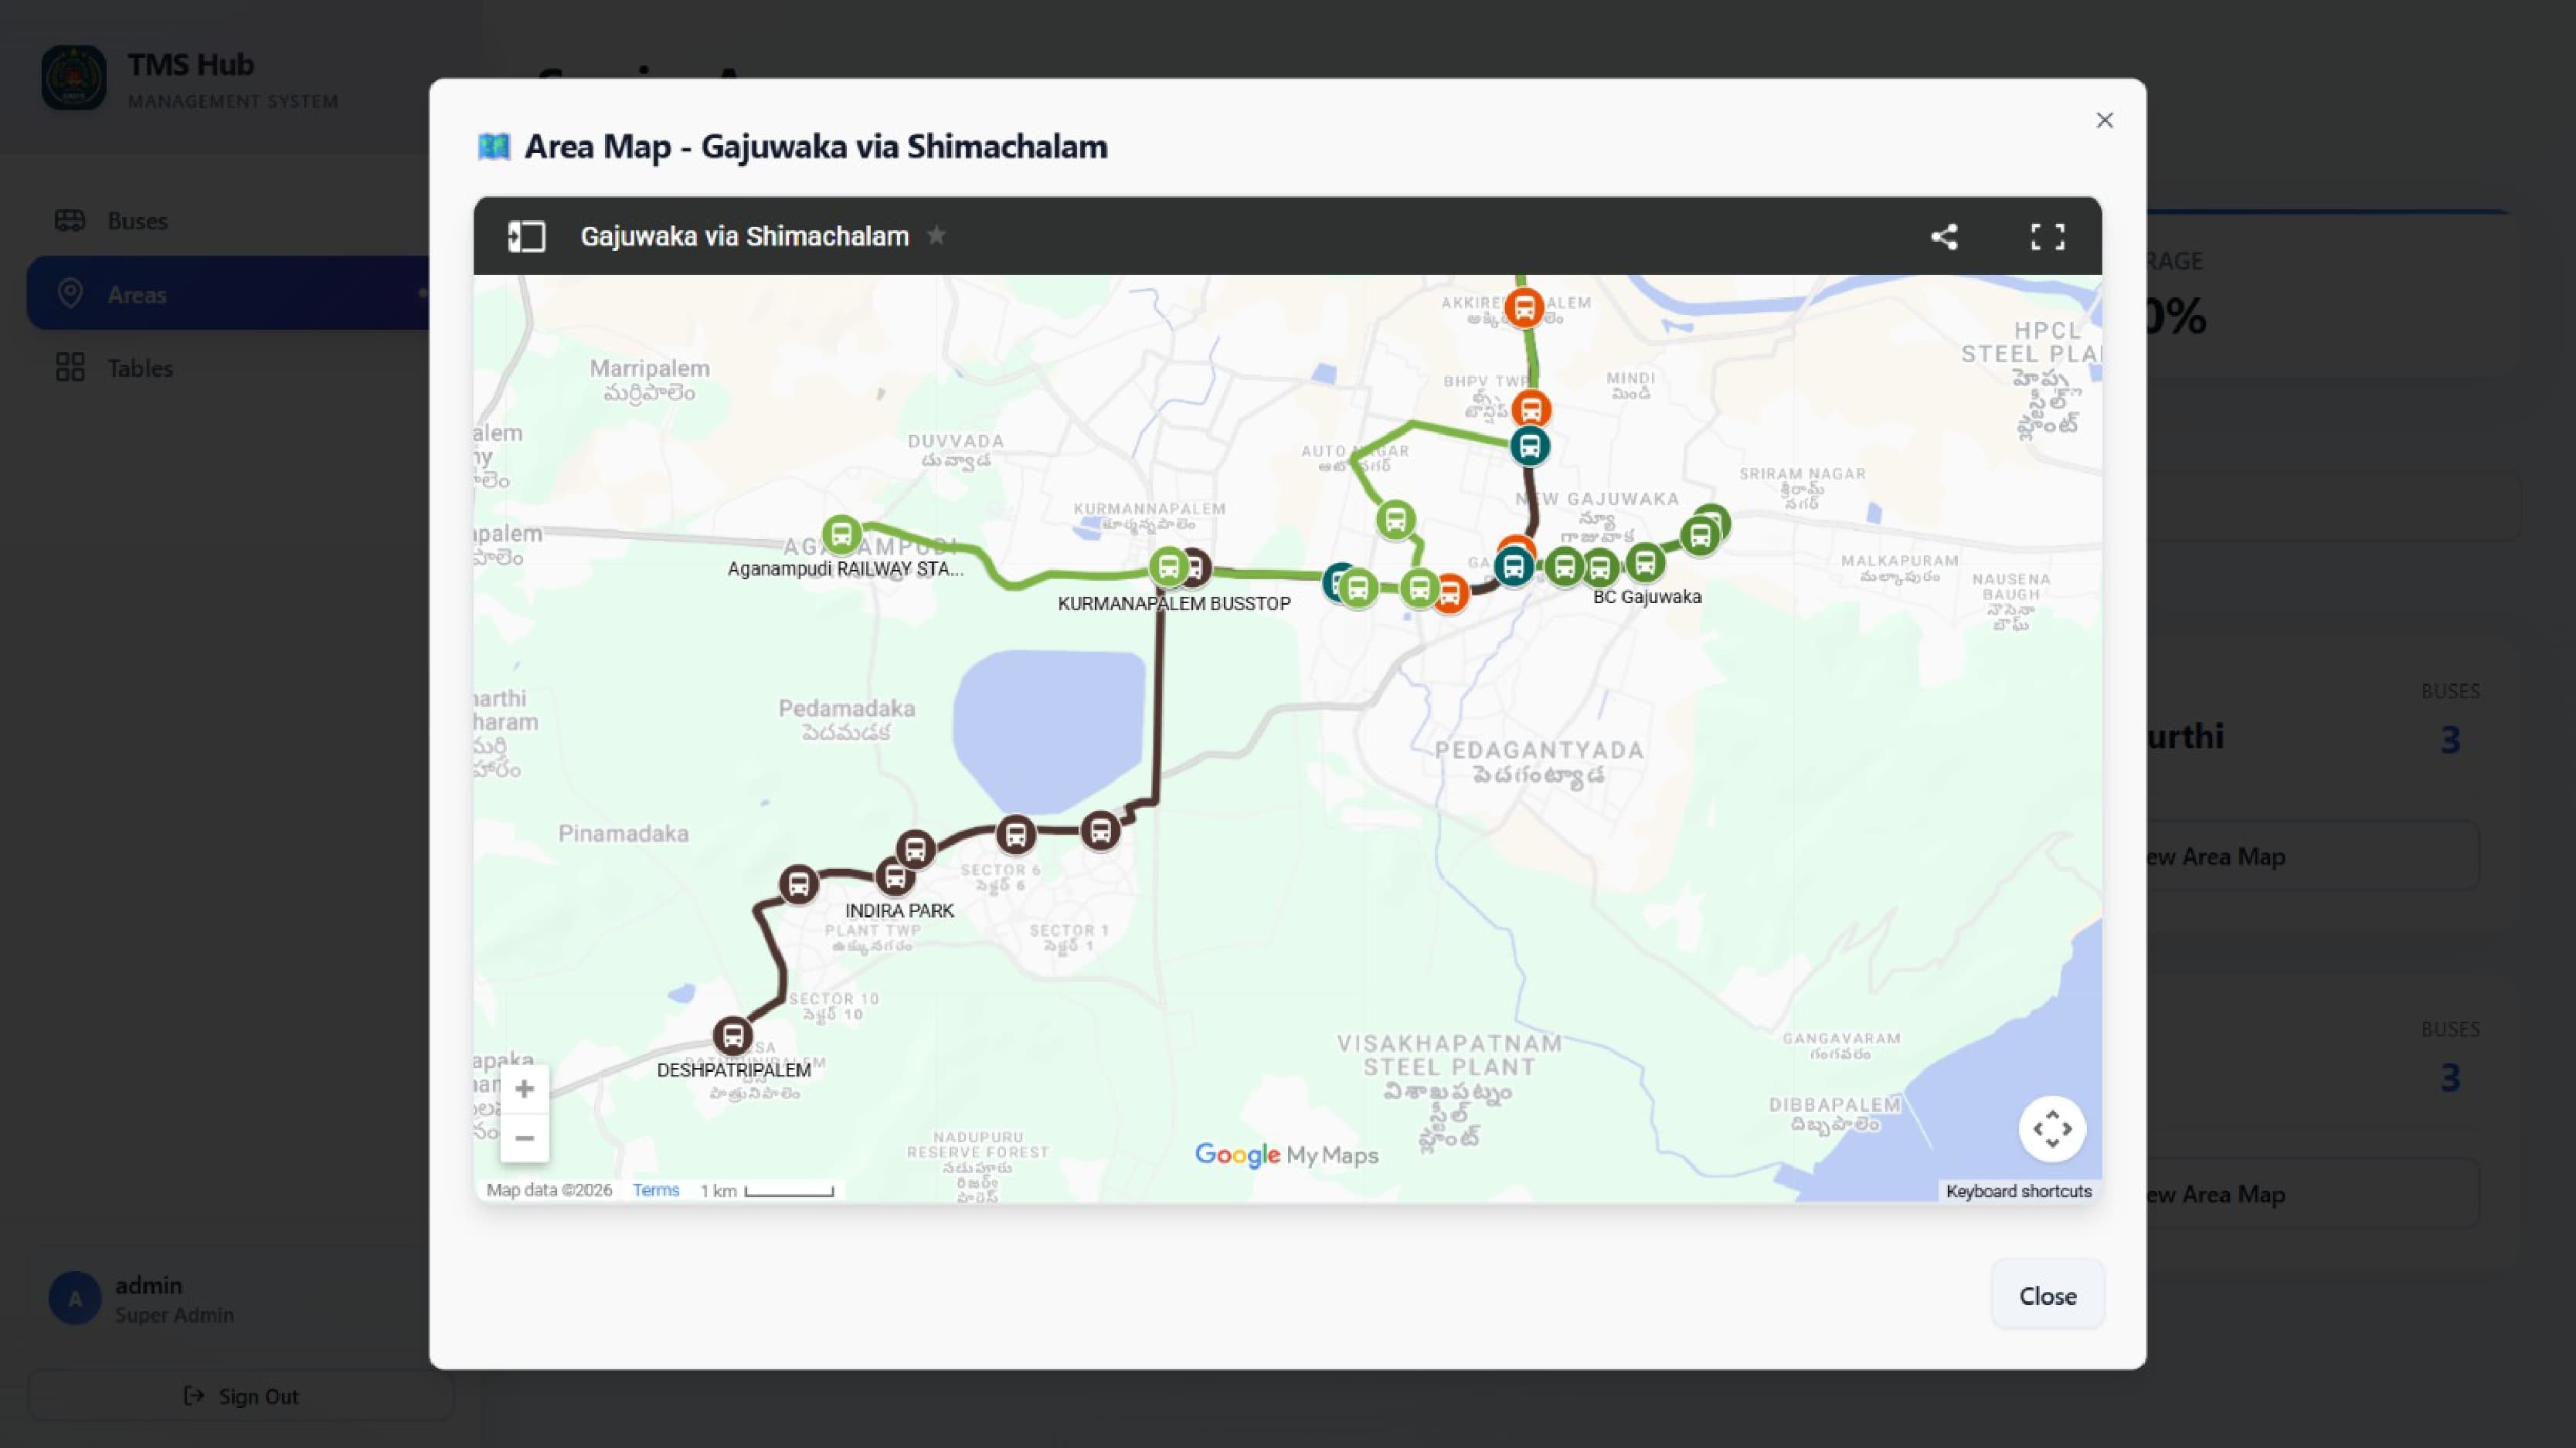Zoom out on the map
Screen dimensions: 2576x1448
(x=525, y=1138)
